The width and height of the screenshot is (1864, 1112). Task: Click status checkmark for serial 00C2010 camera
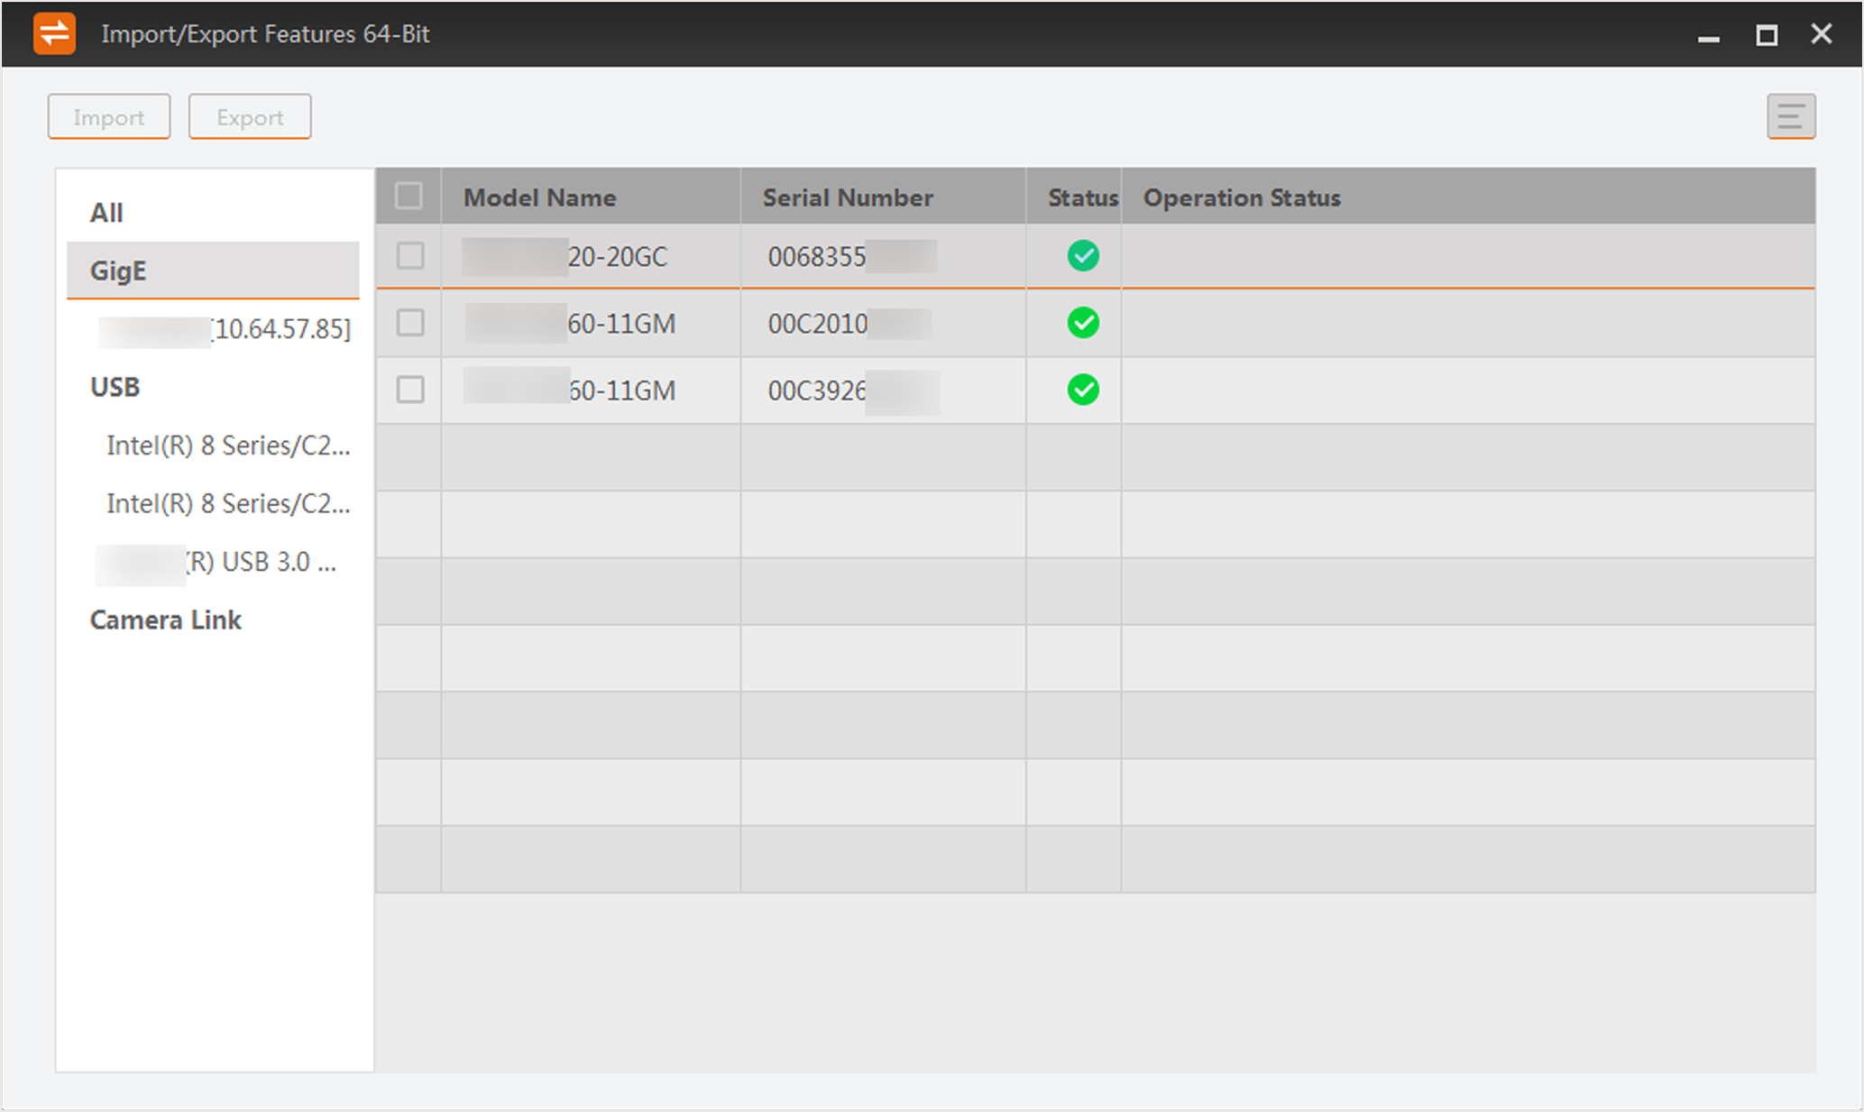click(1082, 323)
